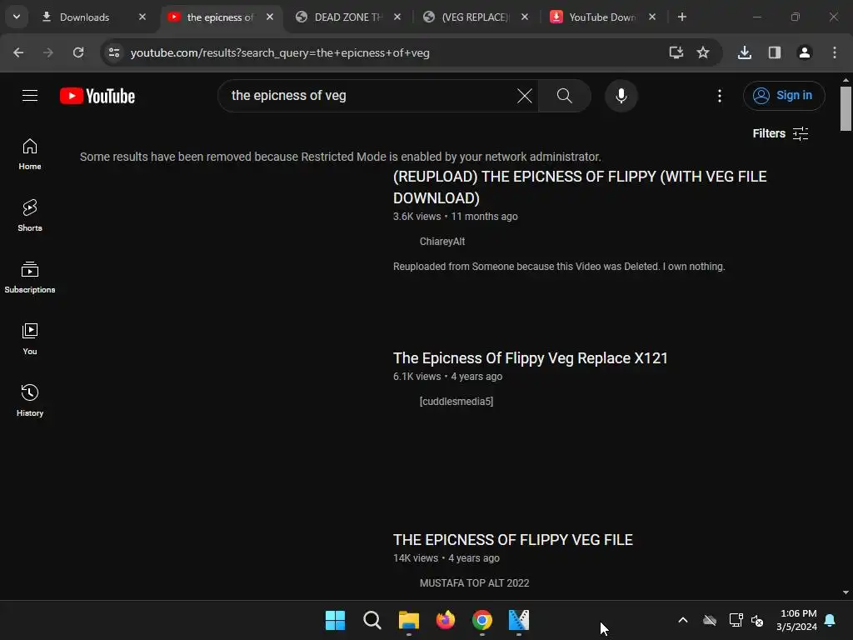Close the DEAD ZONE tab
The height and width of the screenshot is (640, 853).
(397, 17)
